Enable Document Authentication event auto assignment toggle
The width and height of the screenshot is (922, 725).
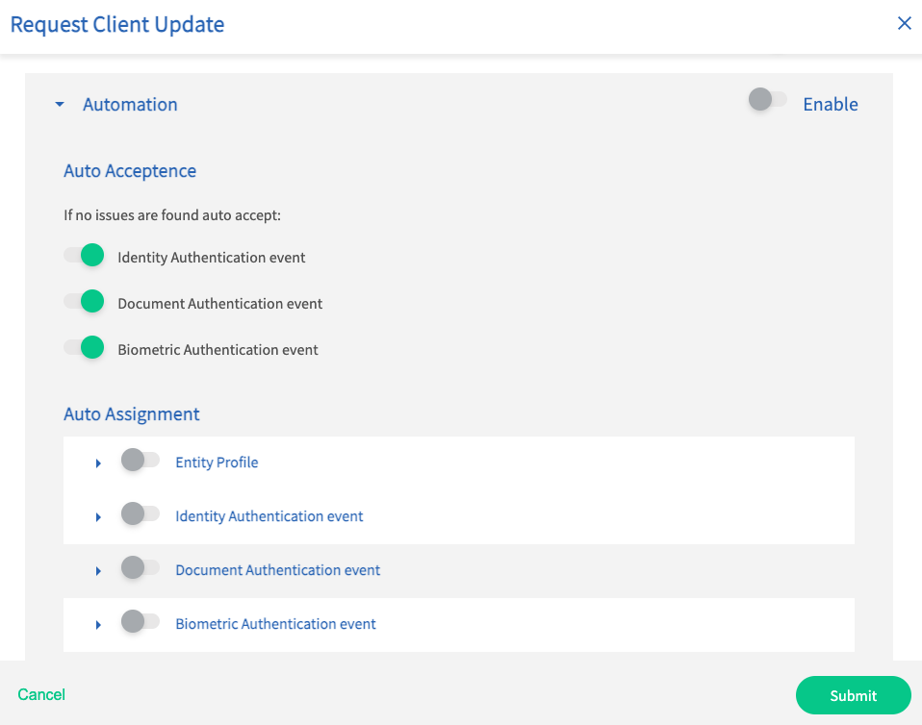click(140, 567)
